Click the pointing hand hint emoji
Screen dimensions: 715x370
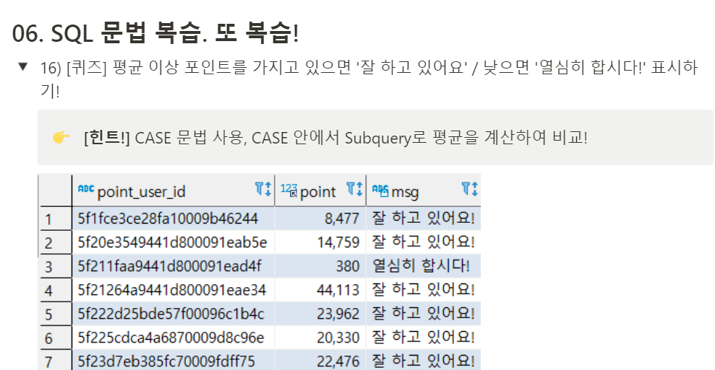61,137
